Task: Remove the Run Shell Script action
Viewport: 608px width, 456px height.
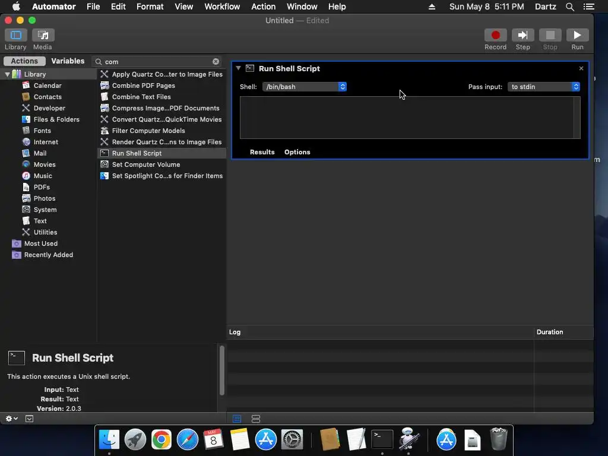Action: 581,68
